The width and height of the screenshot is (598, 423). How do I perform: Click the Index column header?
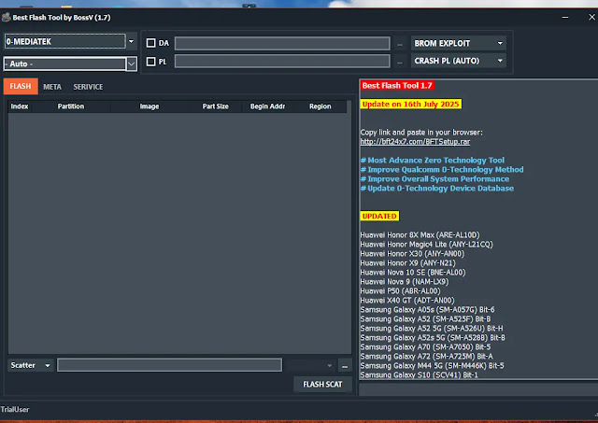pyautogui.click(x=20, y=106)
